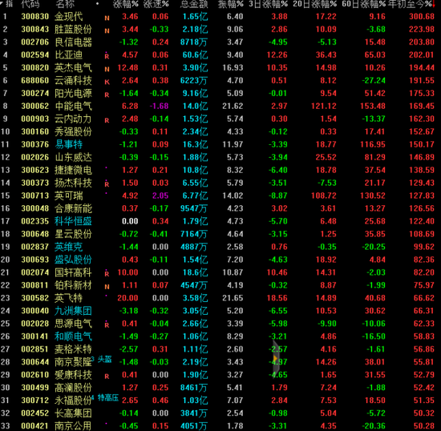This screenshot has height=431, width=441.
Task: Click 英飞特 change value 20.00
Action: [127, 298]
